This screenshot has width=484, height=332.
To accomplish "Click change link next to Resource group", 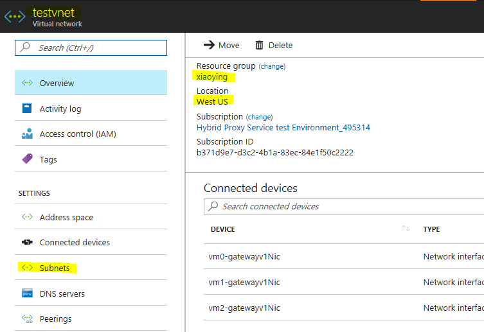I will pos(272,66).
